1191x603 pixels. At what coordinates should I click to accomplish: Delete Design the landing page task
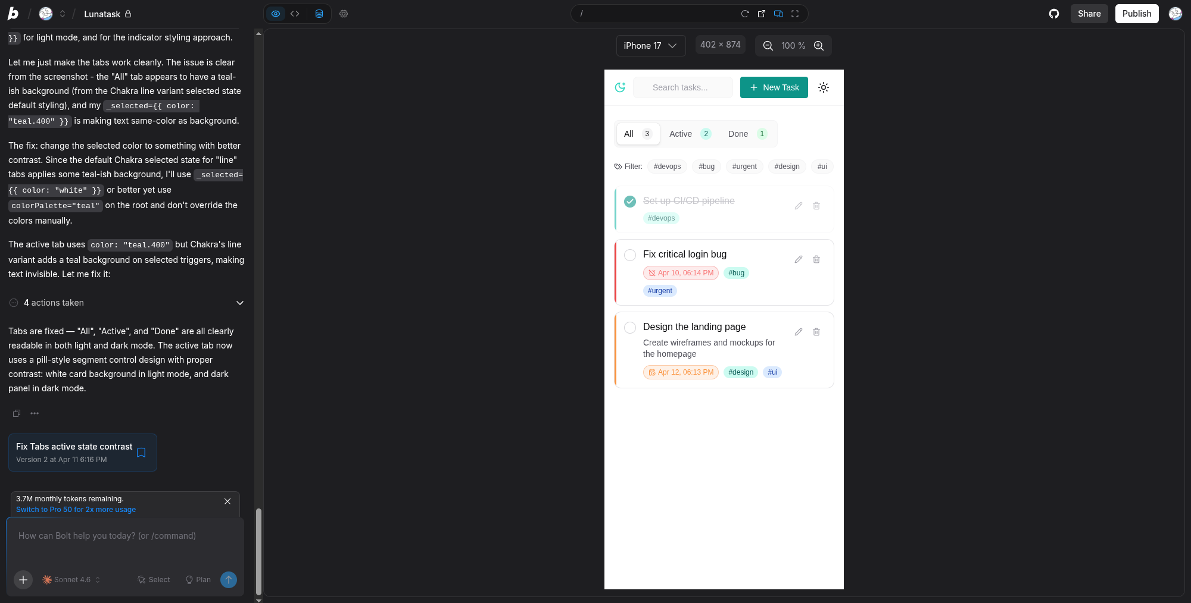(x=816, y=332)
